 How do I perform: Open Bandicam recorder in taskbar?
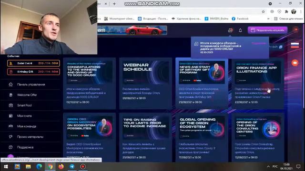(83, 167)
